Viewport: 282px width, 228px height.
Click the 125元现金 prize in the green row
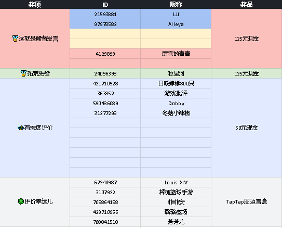click(x=247, y=73)
